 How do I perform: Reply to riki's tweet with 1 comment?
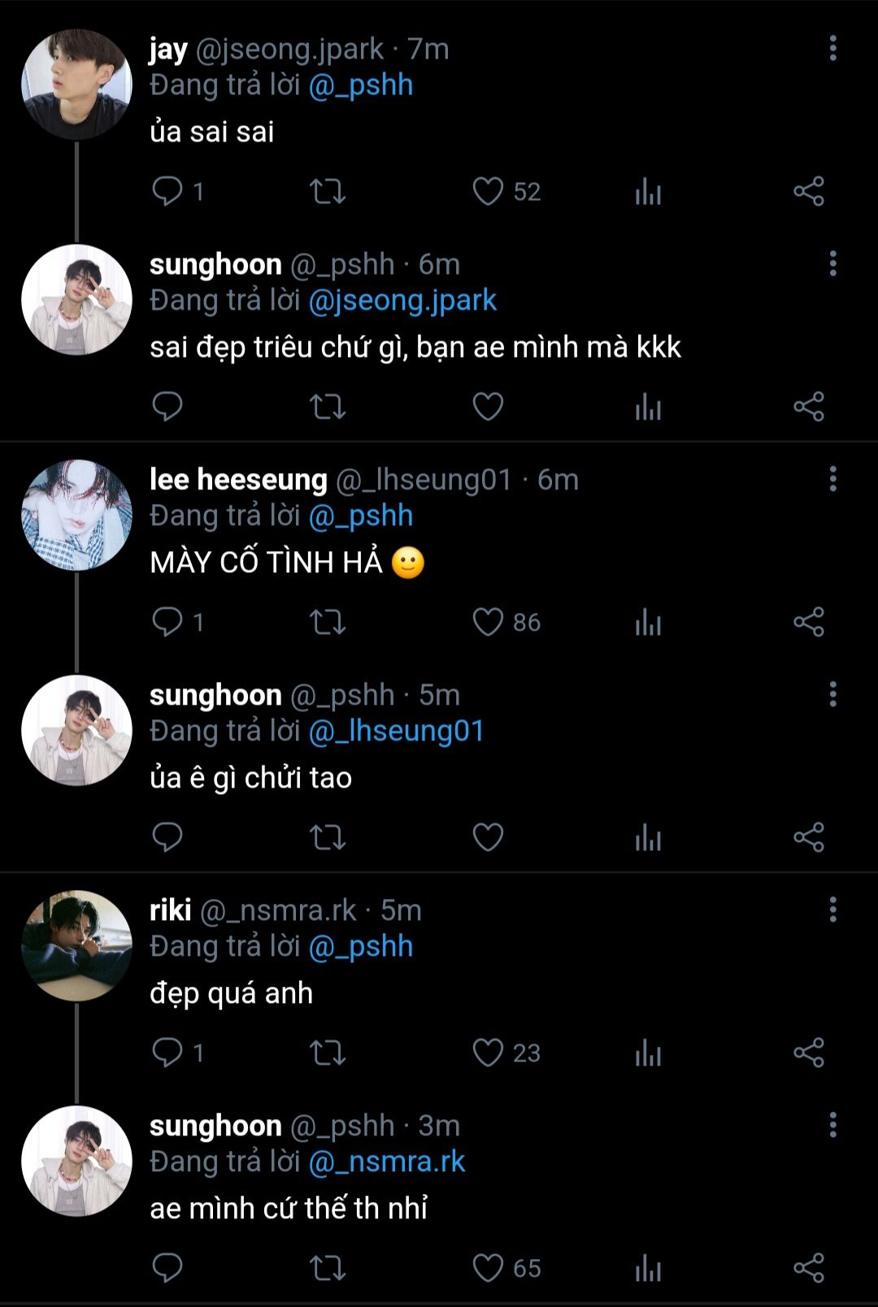pos(167,1053)
